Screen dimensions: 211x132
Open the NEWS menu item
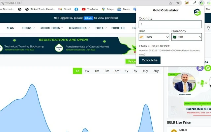click(10, 28)
